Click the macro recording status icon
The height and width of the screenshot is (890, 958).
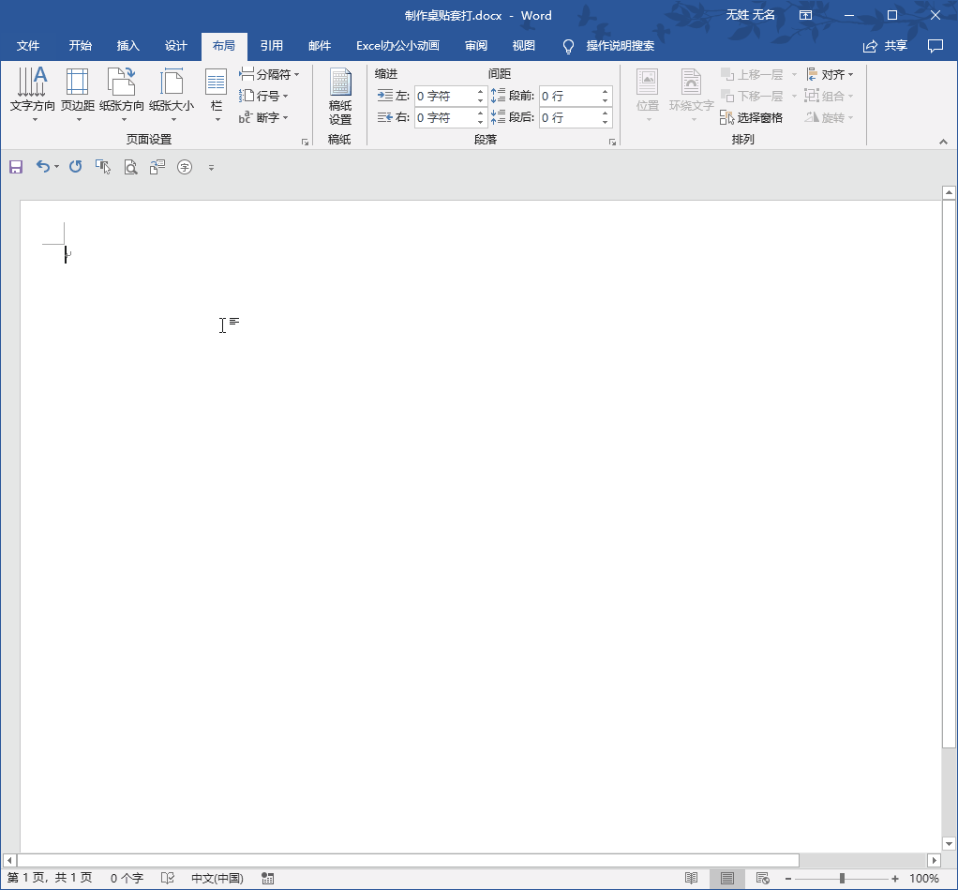tap(267, 879)
